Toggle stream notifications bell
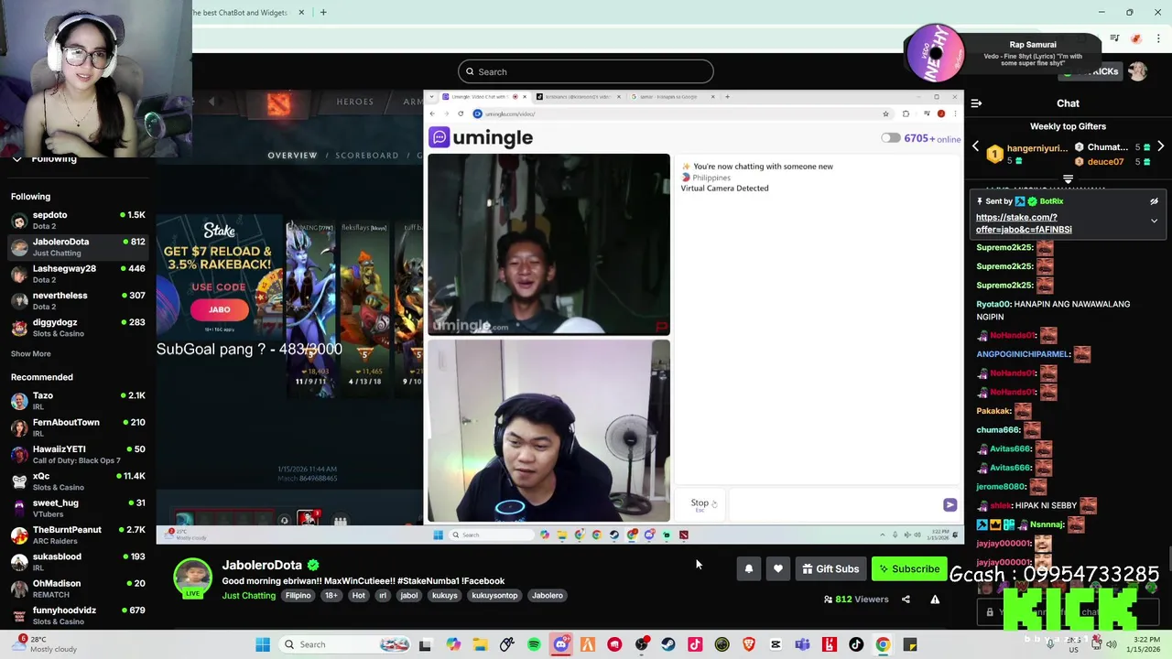 748,569
